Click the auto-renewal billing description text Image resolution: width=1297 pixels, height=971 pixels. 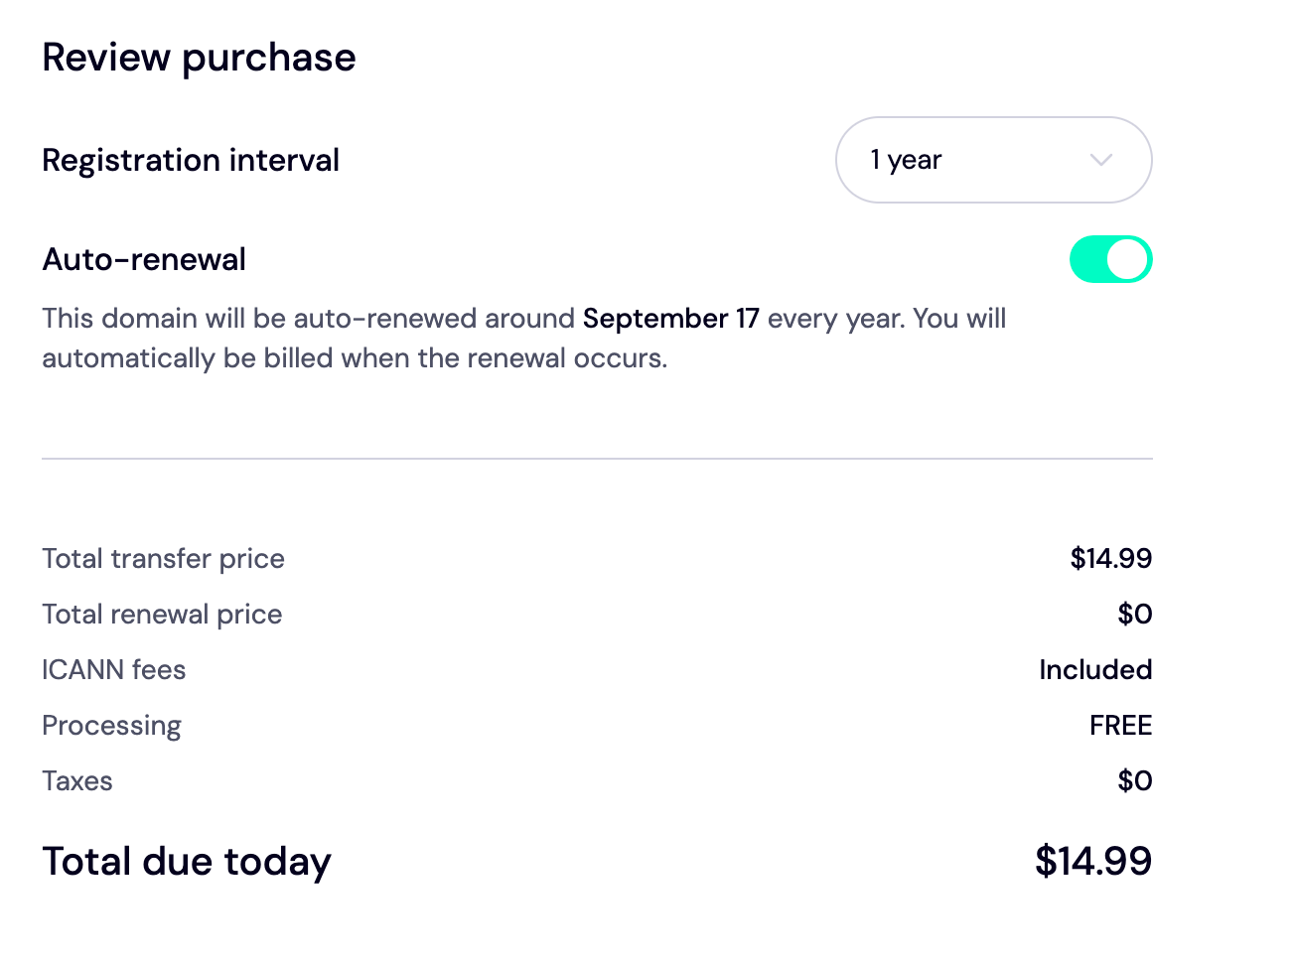tap(354, 358)
